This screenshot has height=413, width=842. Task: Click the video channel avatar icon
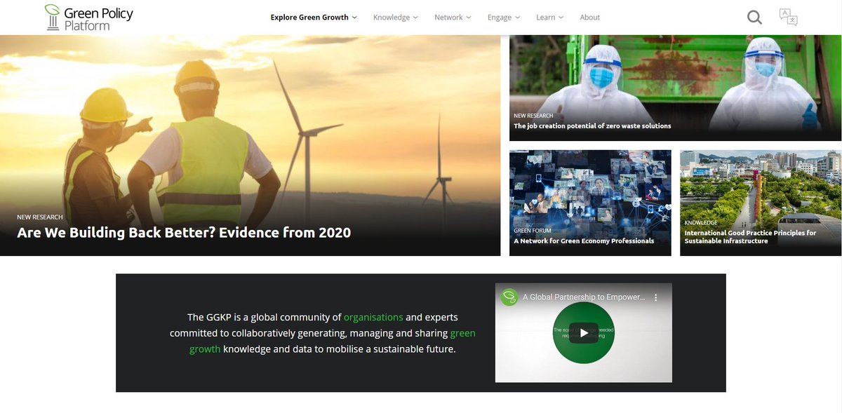click(509, 297)
